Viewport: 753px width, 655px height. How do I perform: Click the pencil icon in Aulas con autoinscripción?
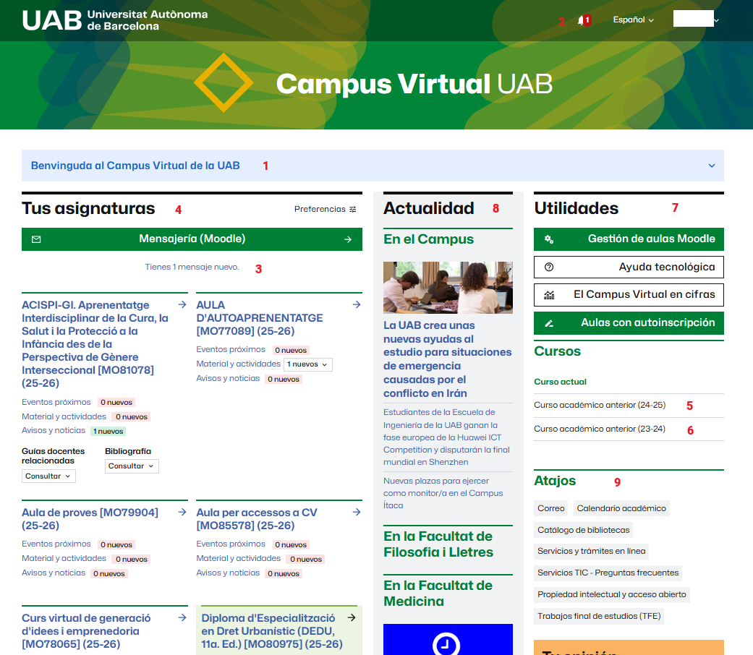(549, 323)
